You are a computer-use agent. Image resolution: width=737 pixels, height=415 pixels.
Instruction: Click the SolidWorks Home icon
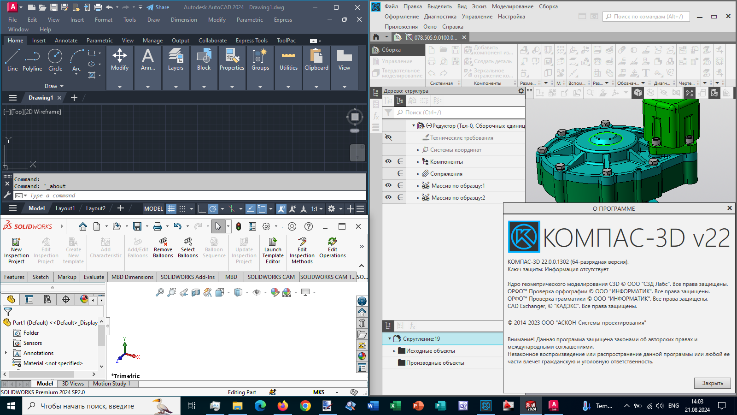[x=83, y=226]
